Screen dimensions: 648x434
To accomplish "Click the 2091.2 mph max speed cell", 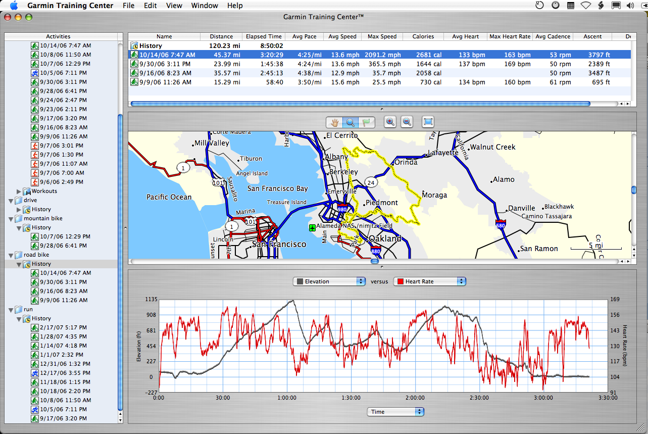I will [383, 55].
